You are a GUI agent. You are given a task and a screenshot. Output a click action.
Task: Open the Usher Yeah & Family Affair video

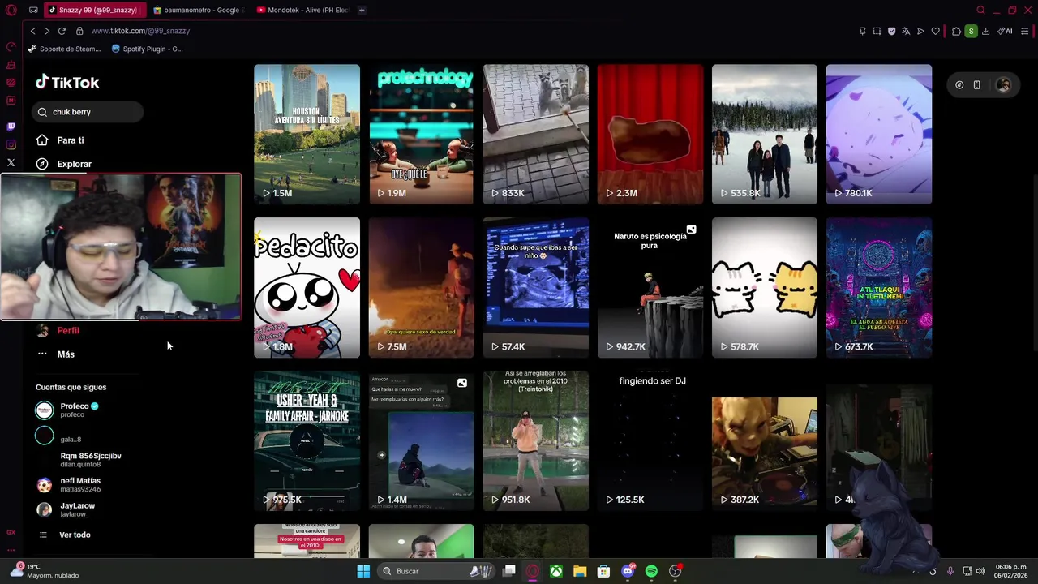[x=307, y=440]
